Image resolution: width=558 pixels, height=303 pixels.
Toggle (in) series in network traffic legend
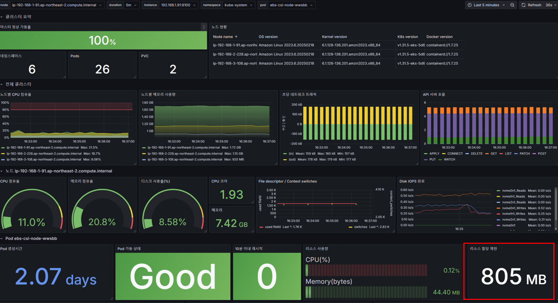coord(291,154)
